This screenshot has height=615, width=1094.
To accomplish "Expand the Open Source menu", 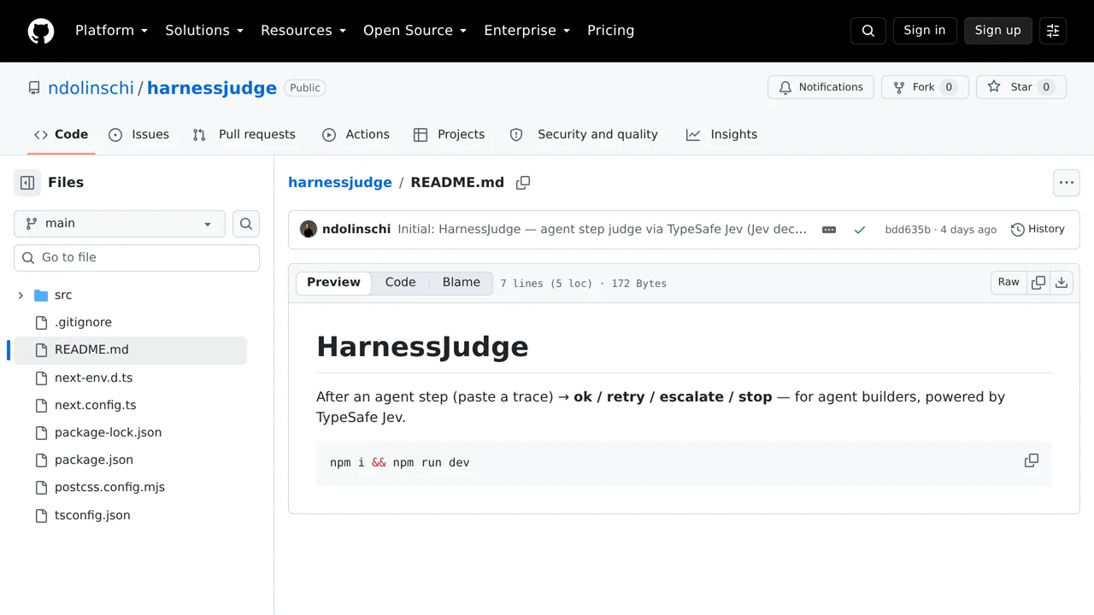I will pyautogui.click(x=415, y=31).
